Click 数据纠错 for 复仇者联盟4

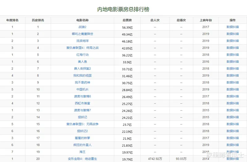[232, 48]
